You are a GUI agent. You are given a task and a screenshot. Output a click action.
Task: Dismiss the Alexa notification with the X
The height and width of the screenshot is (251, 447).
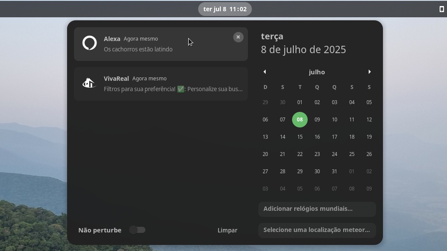(238, 37)
